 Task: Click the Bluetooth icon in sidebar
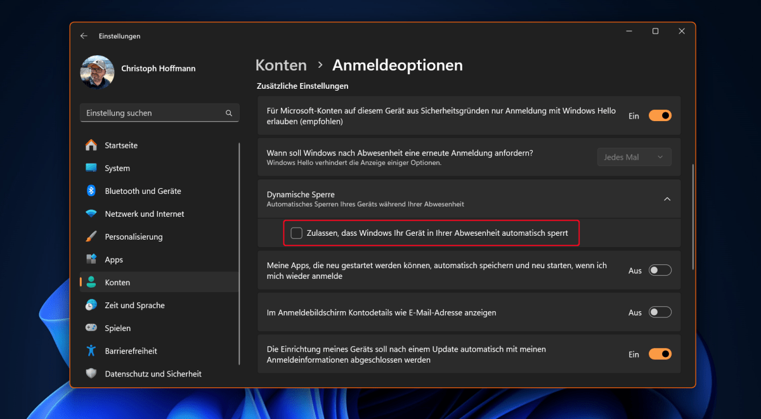(x=91, y=191)
